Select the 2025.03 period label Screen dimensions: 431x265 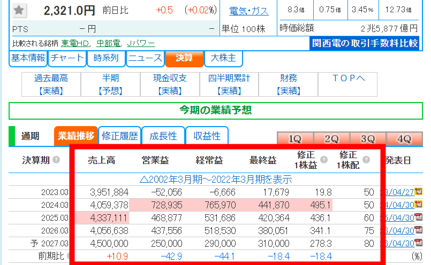(55, 218)
